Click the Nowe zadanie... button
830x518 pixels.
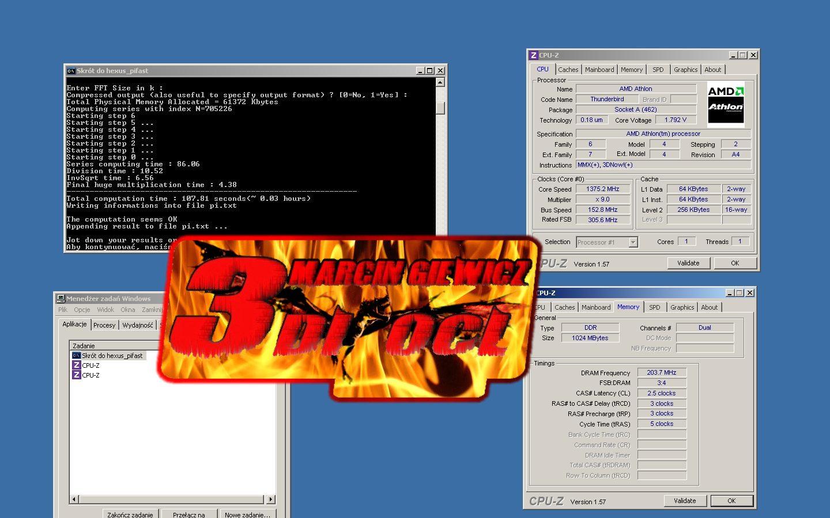tap(247, 515)
